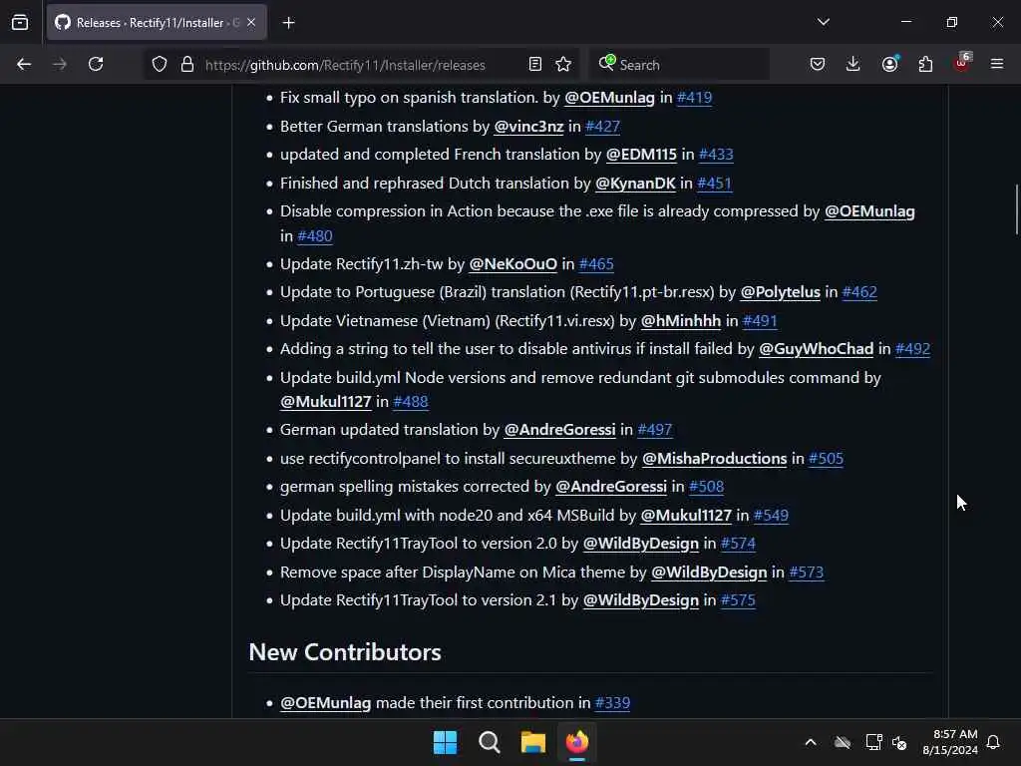The width and height of the screenshot is (1021, 766).
Task: Open pull request #575 link
Action: tap(739, 599)
